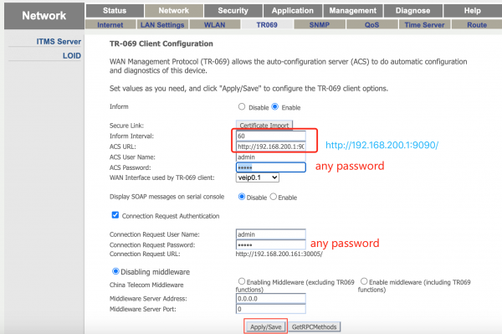This screenshot has width=502, height=334.
Task: Select the Time Server sub-tab
Action: pyautogui.click(x=424, y=24)
